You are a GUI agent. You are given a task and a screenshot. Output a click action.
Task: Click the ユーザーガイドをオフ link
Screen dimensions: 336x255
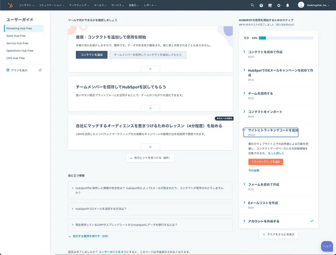point(112,252)
